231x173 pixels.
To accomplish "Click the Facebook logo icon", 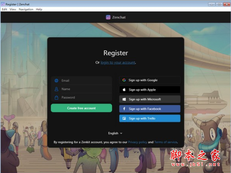I will tap(124, 109).
